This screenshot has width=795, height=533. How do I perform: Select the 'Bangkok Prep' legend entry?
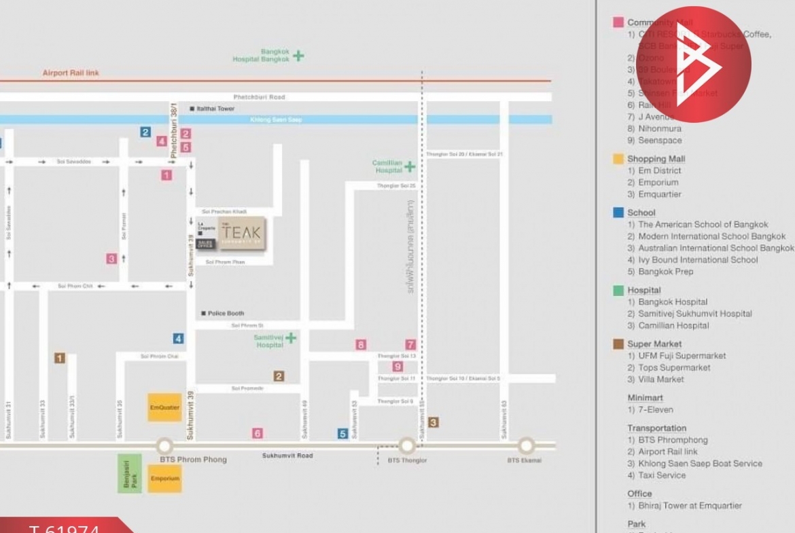(666, 272)
